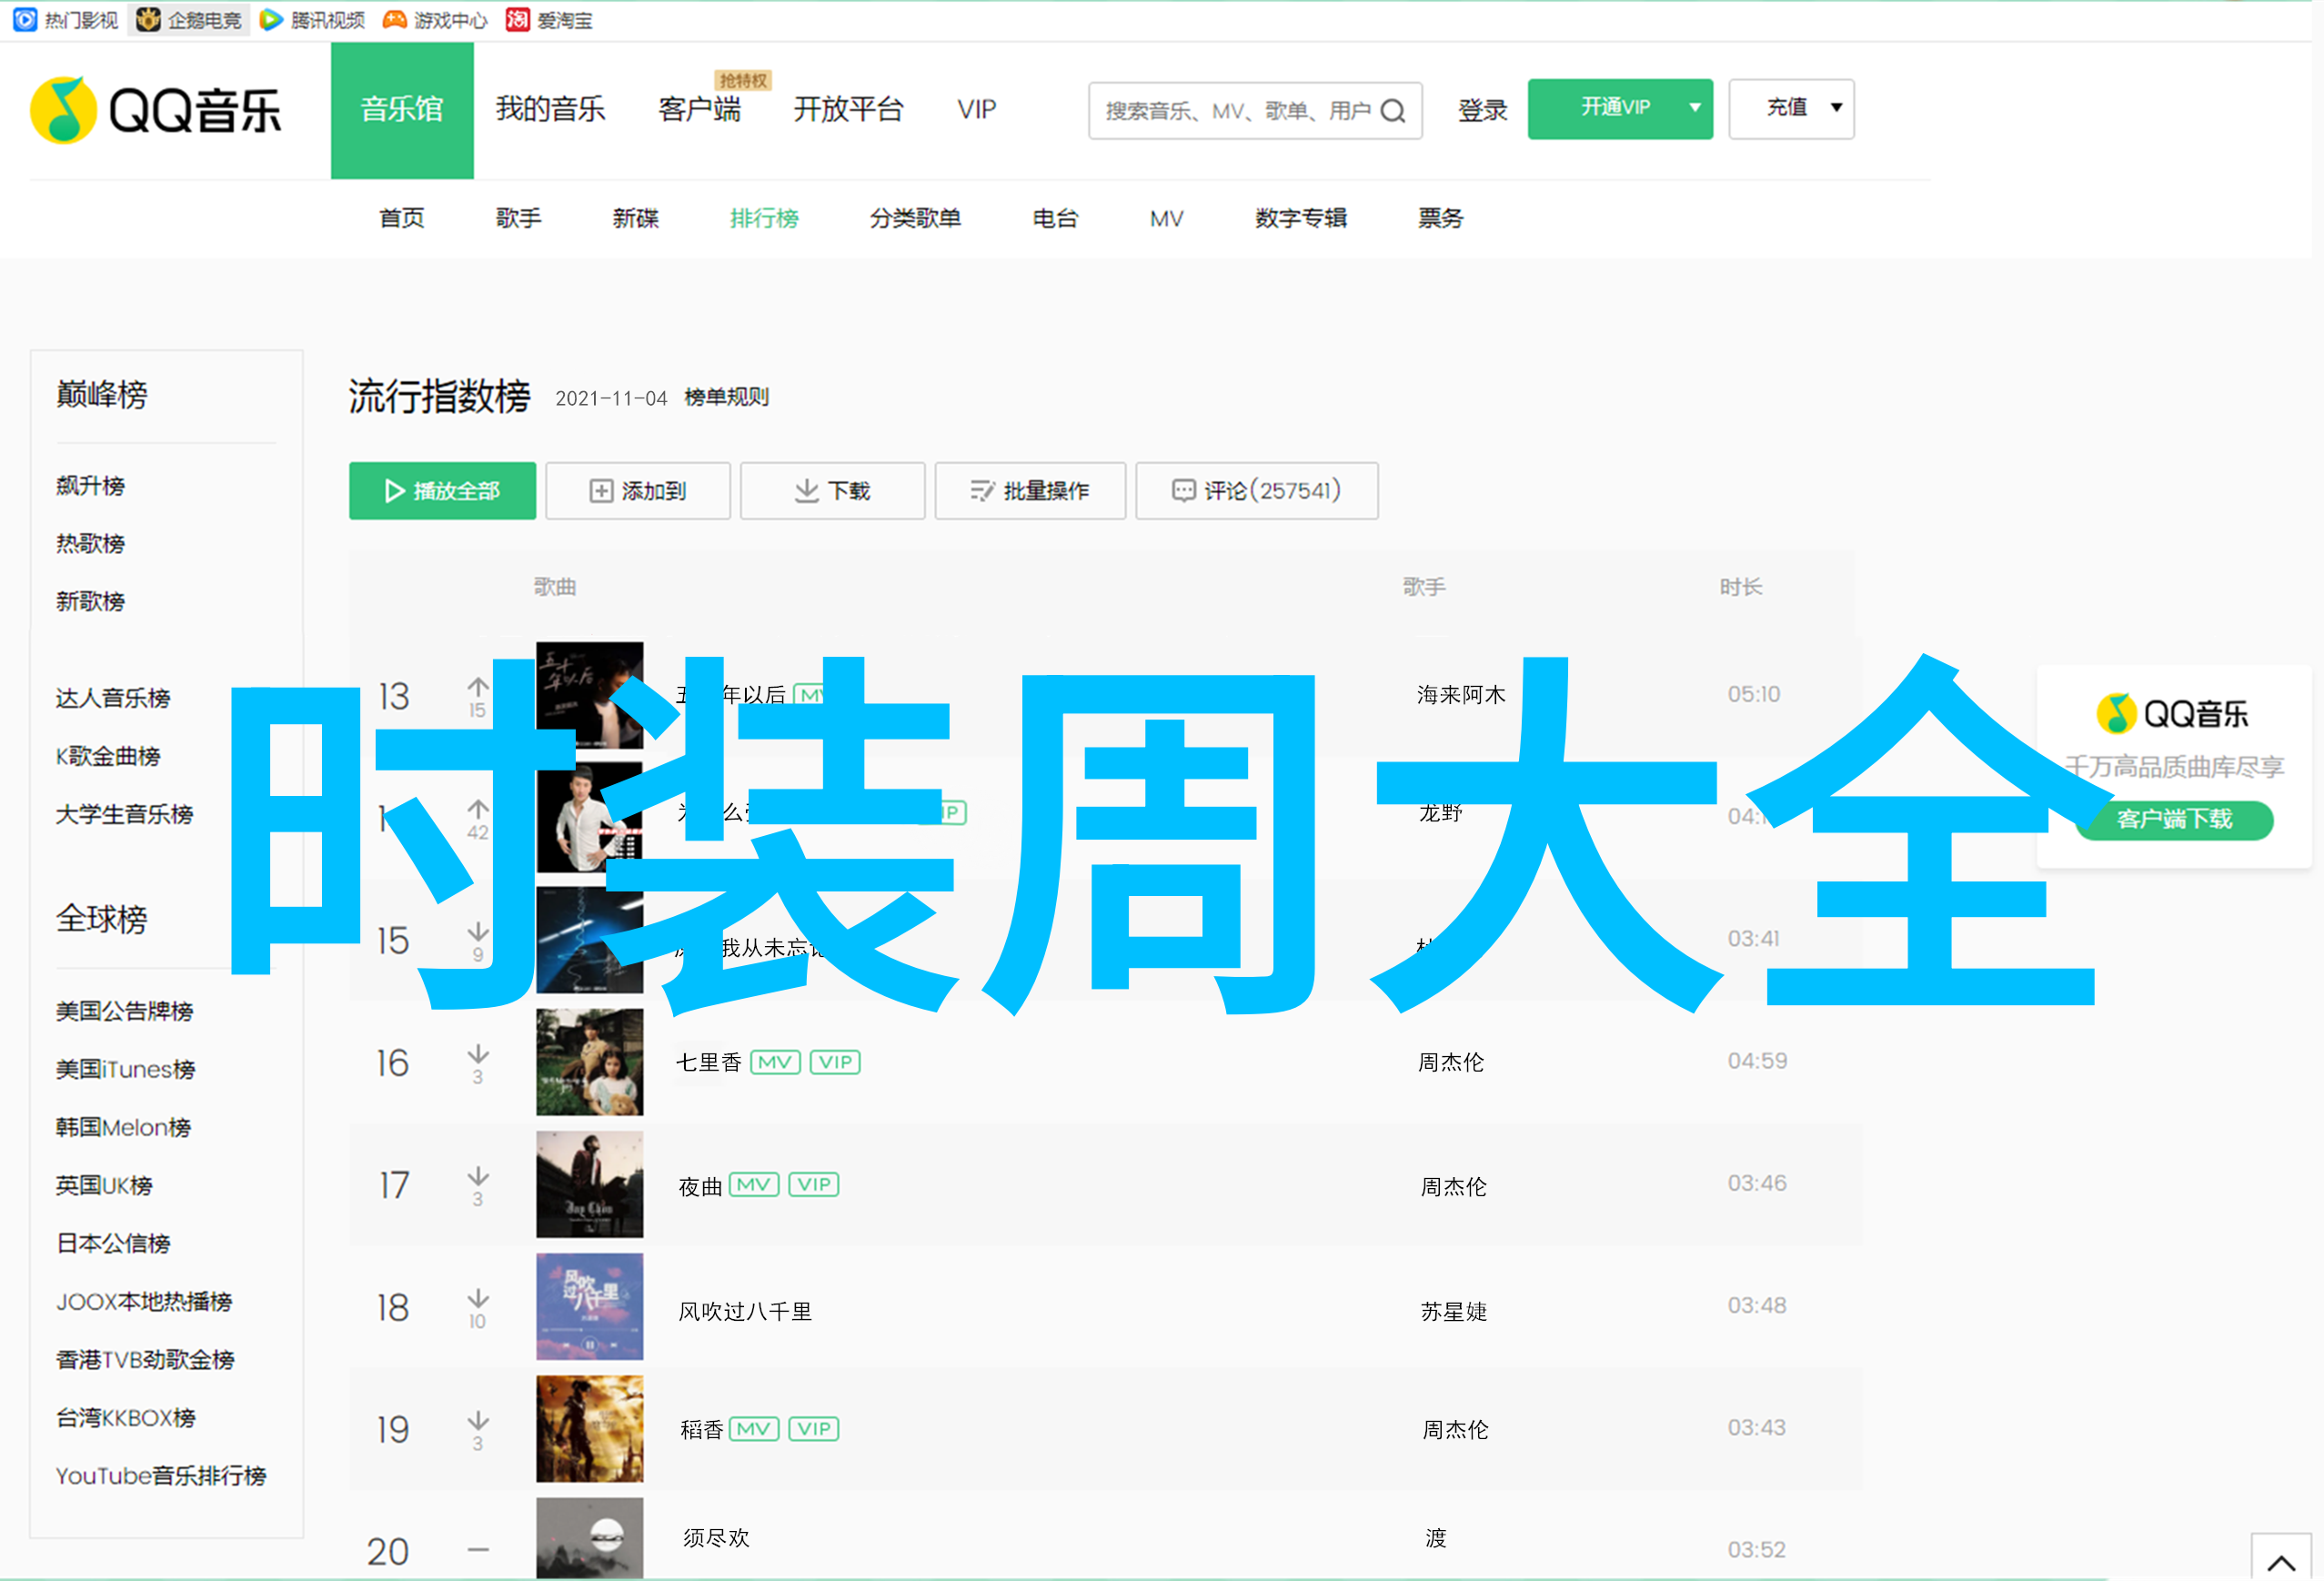Click the back-to-top arrow icon
Screen dimensions: 2324x1581
[2281, 1561]
